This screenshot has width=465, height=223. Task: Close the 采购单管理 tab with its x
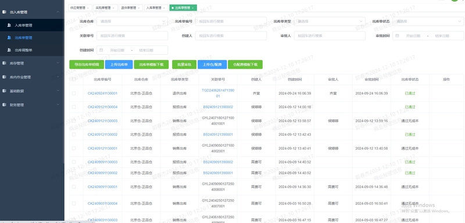(113, 8)
